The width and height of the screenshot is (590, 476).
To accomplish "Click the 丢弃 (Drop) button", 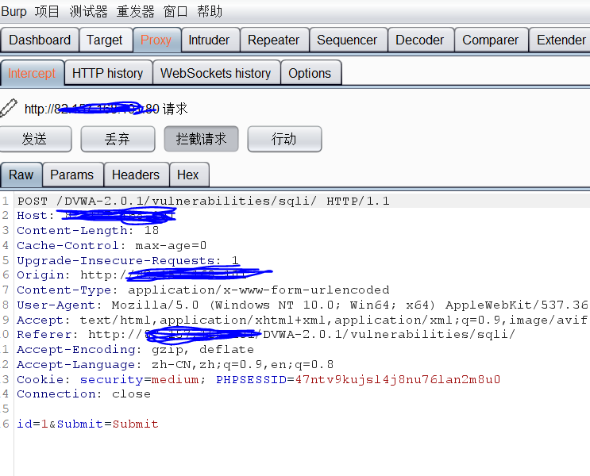I will pos(118,139).
